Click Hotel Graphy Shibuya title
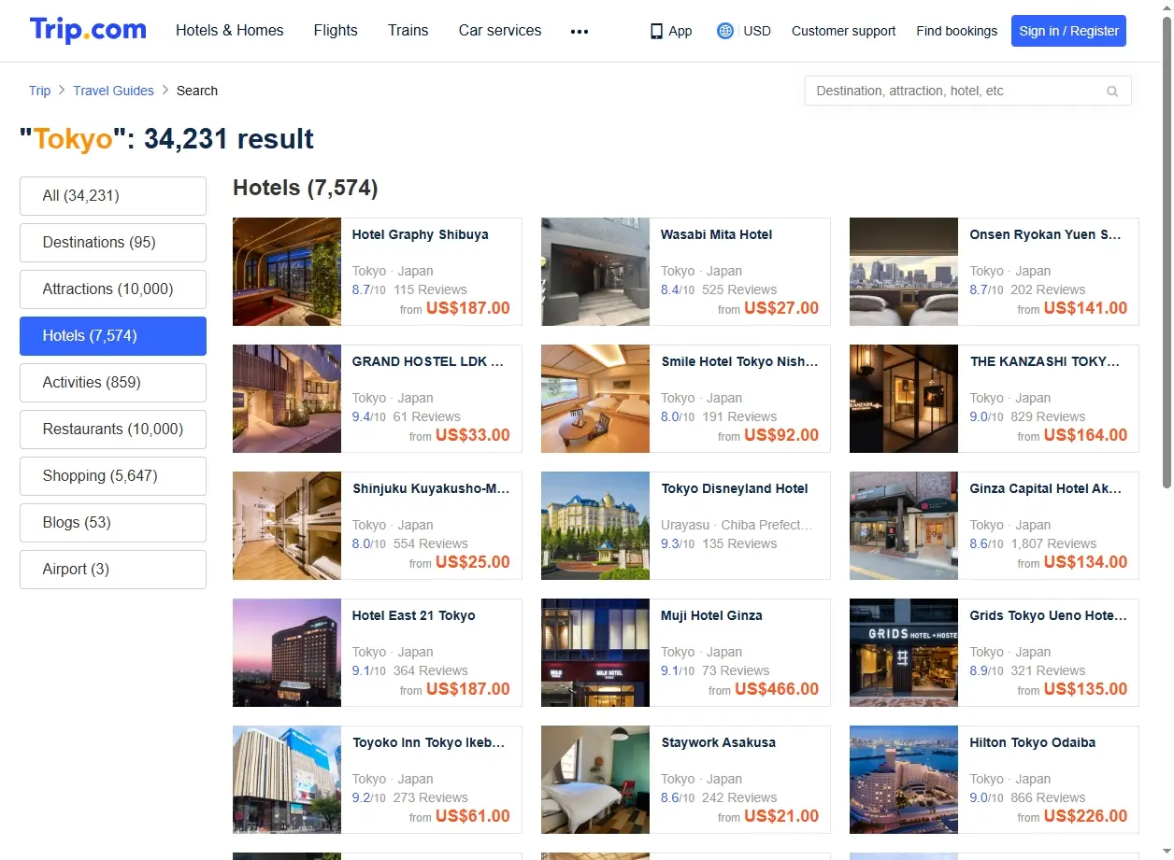This screenshot has height=860, width=1174. pos(420,234)
